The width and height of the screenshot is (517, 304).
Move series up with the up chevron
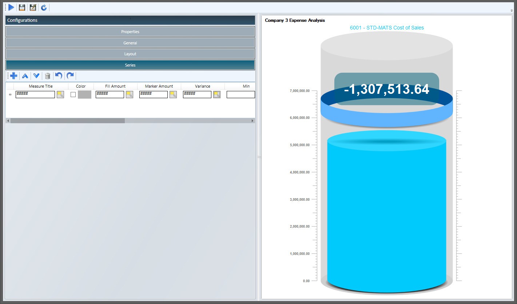[25, 76]
